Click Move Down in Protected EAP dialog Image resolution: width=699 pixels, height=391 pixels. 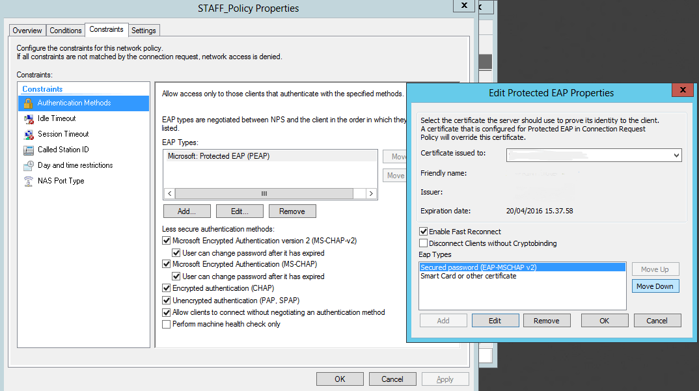655,286
